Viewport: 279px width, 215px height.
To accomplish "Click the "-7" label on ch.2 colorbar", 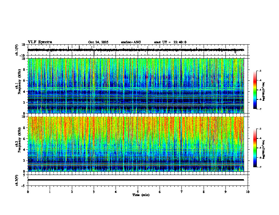I will point(260,167).
